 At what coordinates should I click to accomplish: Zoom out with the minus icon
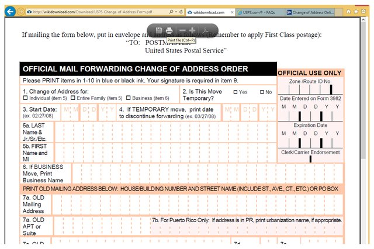182,30
